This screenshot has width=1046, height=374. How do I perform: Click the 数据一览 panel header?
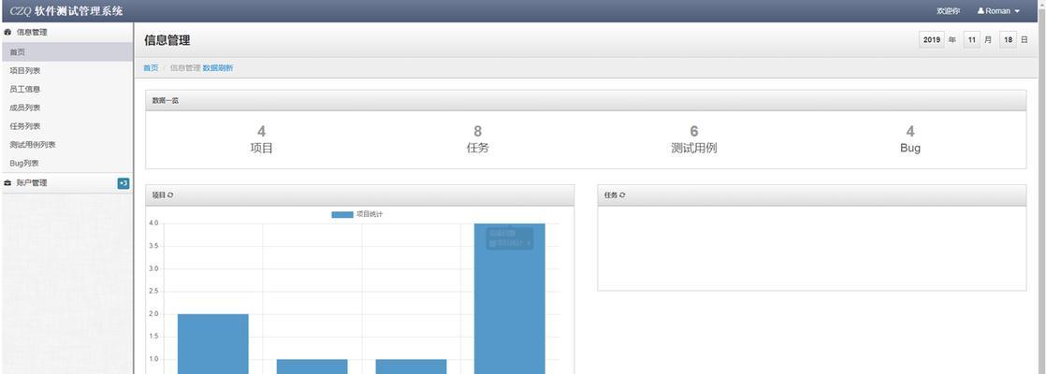click(586, 101)
